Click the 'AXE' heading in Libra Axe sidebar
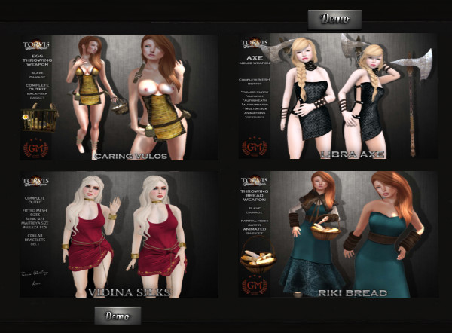This screenshot has height=333, width=452. pyautogui.click(x=255, y=58)
